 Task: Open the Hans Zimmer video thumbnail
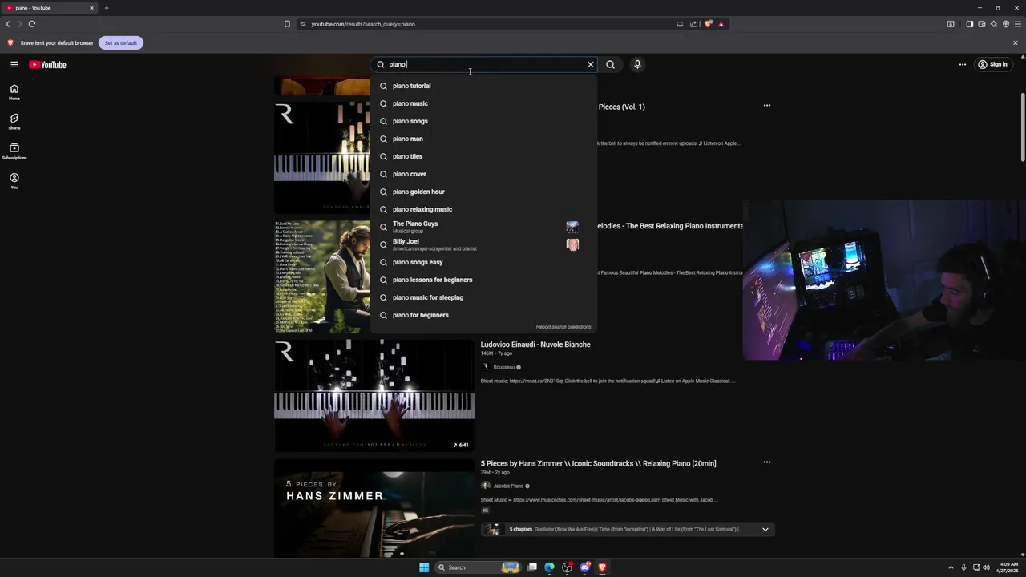(x=374, y=508)
